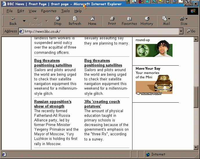
Task: Open the Tools menu
Action: (66, 11)
